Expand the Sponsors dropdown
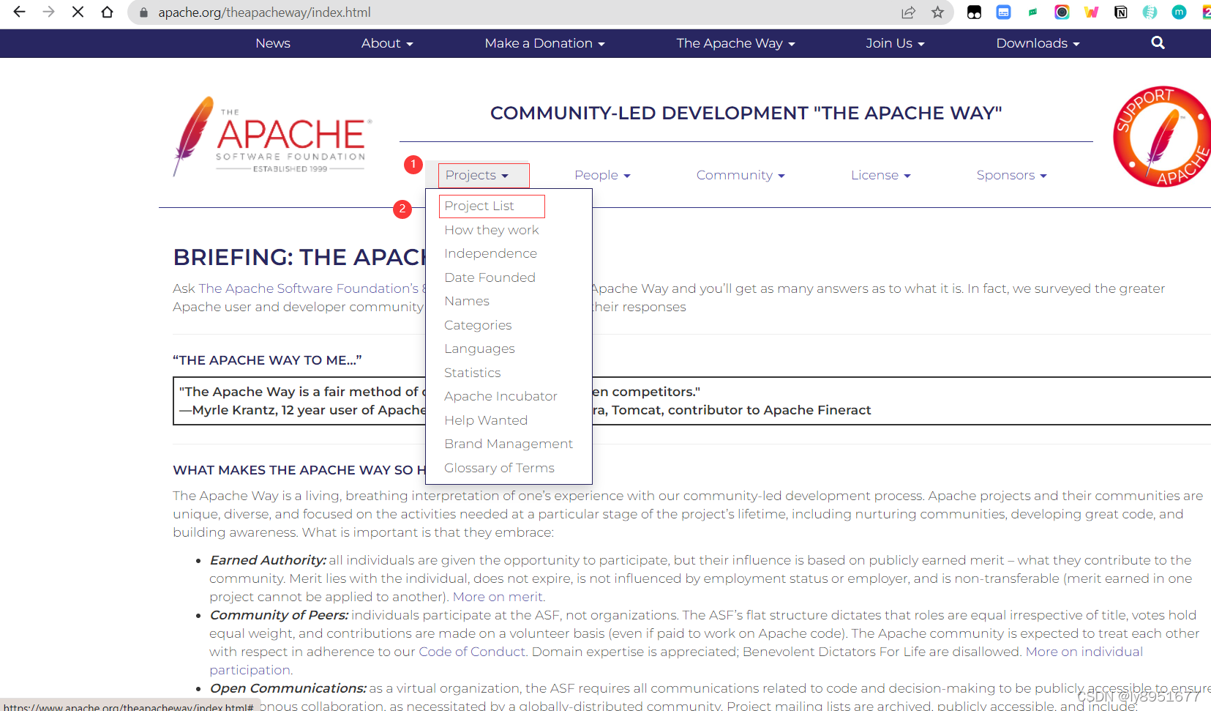The width and height of the screenshot is (1211, 711). (x=1011, y=175)
